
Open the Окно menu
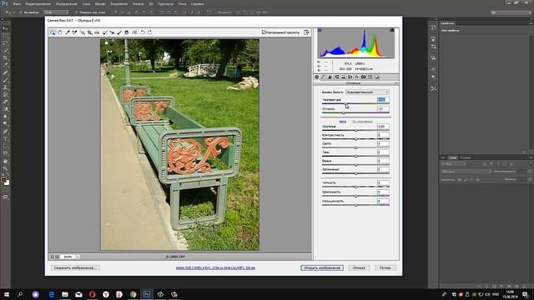[x=182, y=3]
